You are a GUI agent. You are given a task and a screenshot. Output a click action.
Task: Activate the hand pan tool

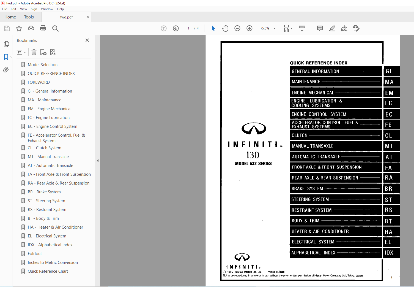pyautogui.click(x=225, y=28)
